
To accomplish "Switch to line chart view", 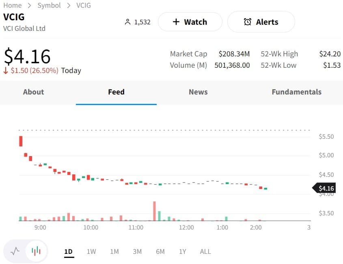I will tap(15, 251).
